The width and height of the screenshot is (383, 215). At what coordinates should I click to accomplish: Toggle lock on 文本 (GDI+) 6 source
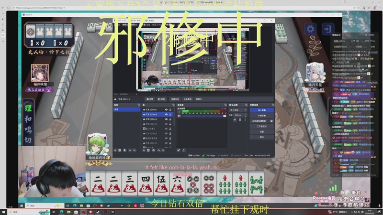[170, 114]
